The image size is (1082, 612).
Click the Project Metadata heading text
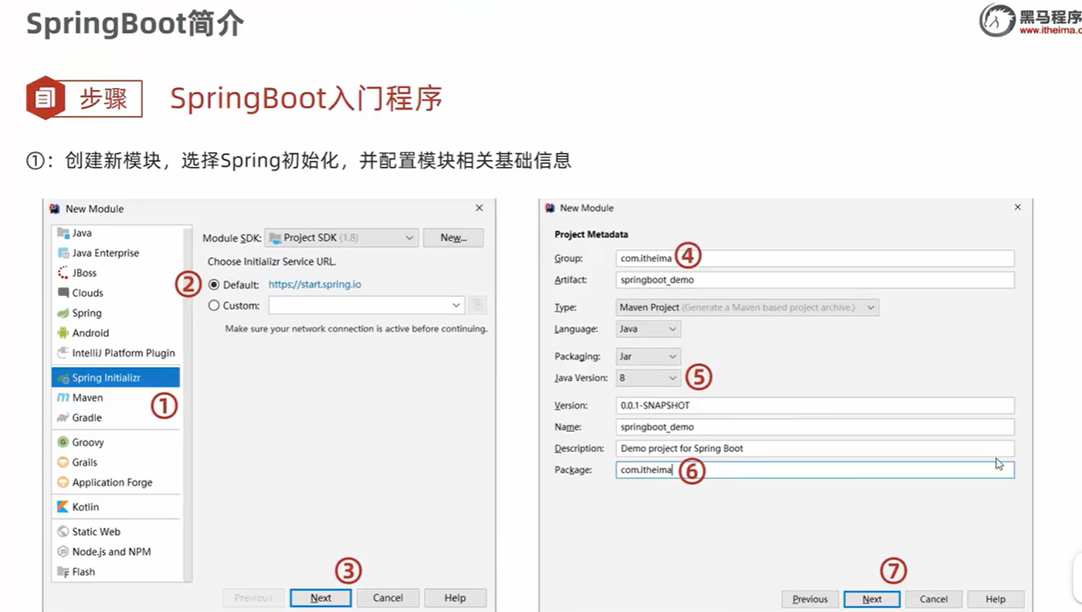tap(592, 234)
